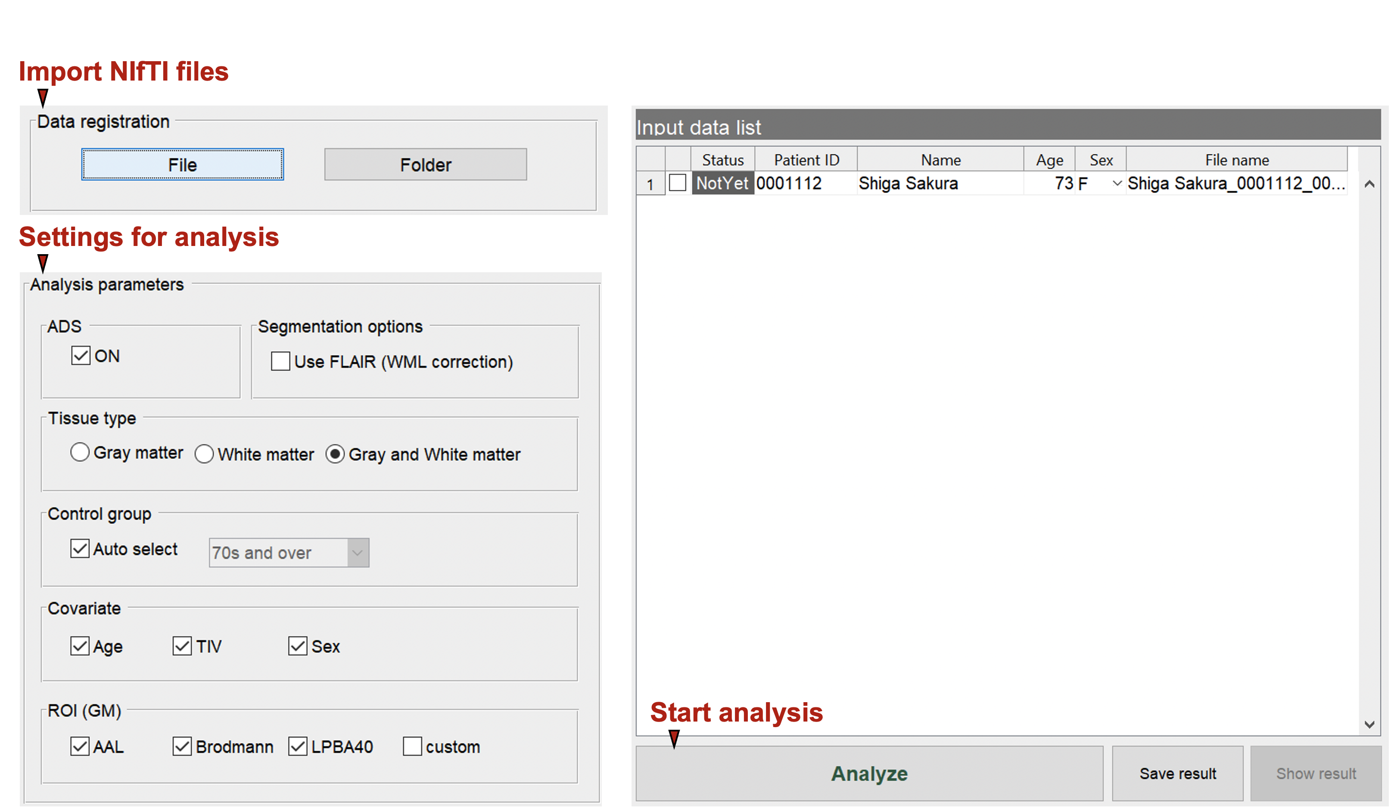Choose Gray and White matter option
The width and height of the screenshot is (1394, 809).
click(x=335, y=454)
